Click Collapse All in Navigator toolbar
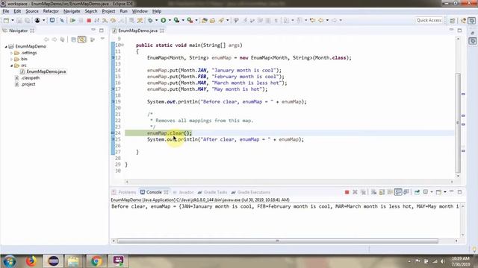The height and width of the screenshot is (268, 478). pos(73,39)
